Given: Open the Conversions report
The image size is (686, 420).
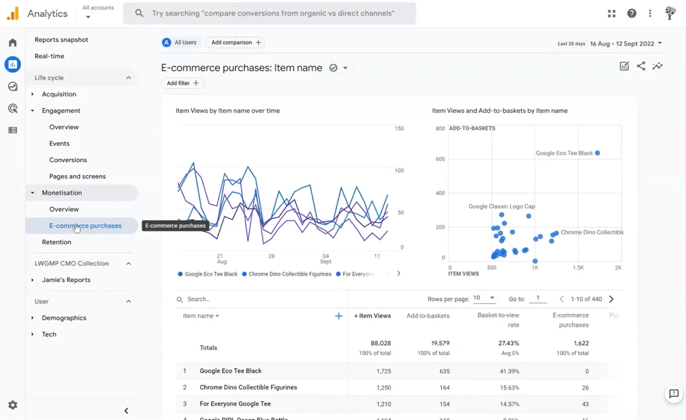Looking at the screenshot, I should tap(68, 160).
